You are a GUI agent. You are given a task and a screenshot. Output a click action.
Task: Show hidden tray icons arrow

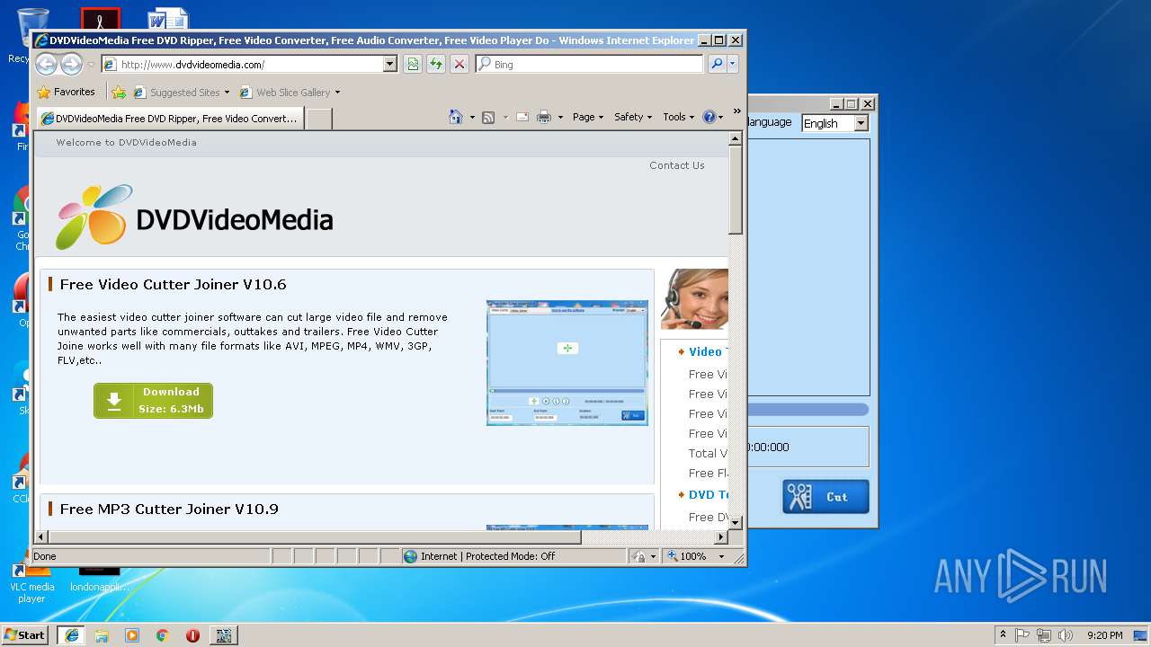click(1003, 634)
